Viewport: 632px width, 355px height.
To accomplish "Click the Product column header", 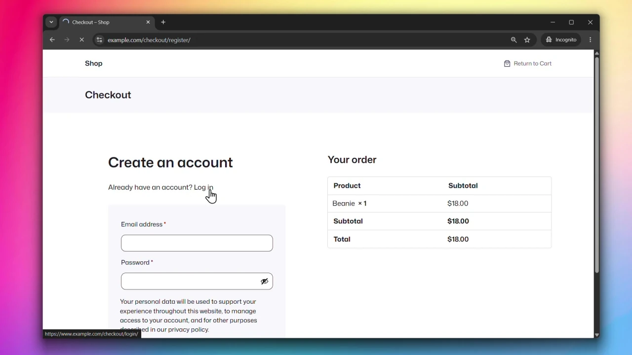I will pyautogui.click(x=347, y=186).
